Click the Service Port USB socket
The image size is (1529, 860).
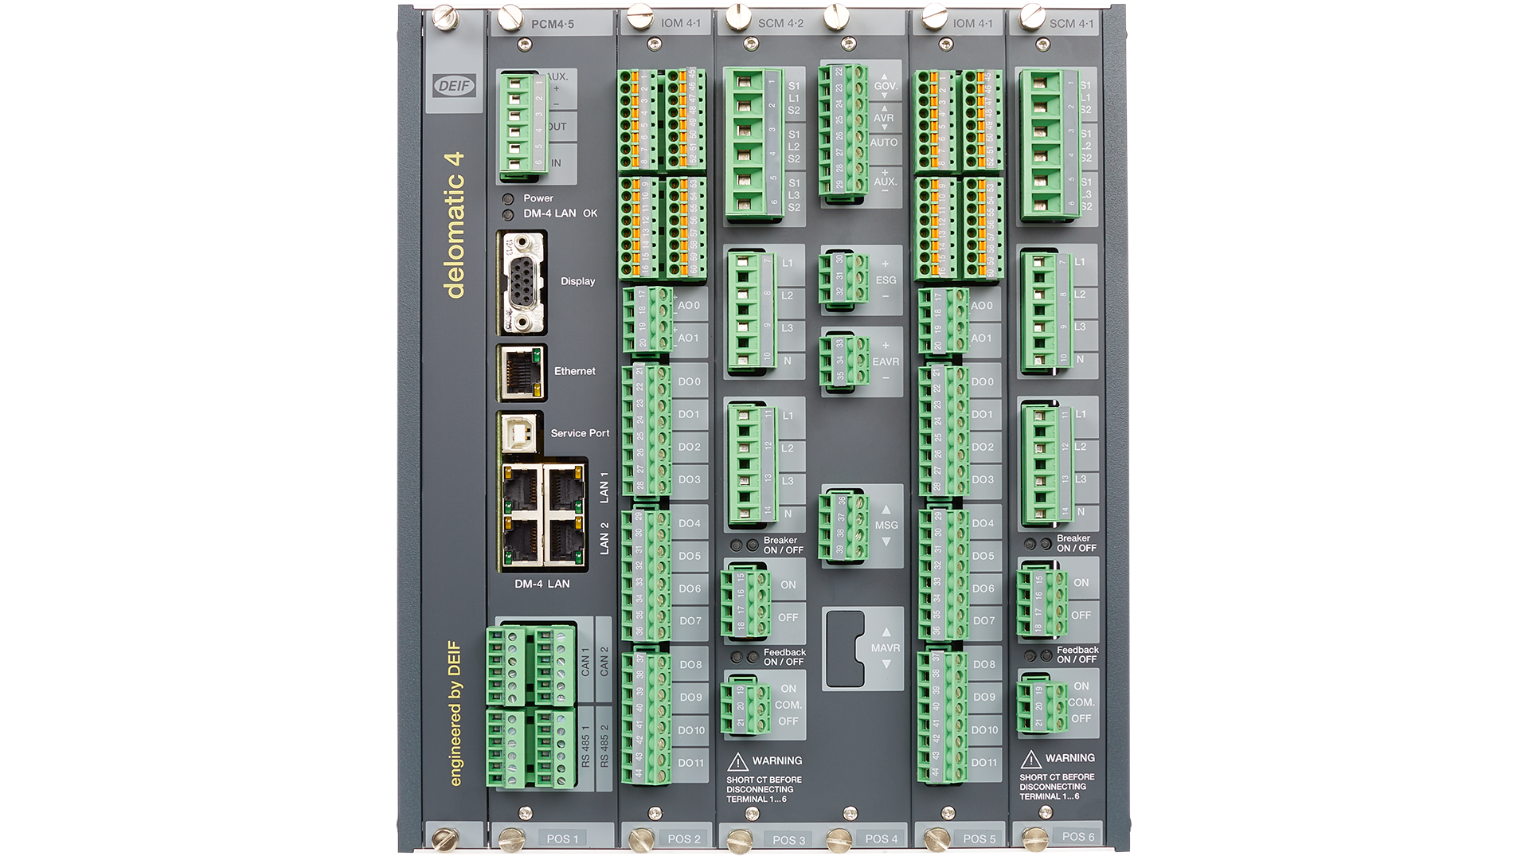(520, 433)
